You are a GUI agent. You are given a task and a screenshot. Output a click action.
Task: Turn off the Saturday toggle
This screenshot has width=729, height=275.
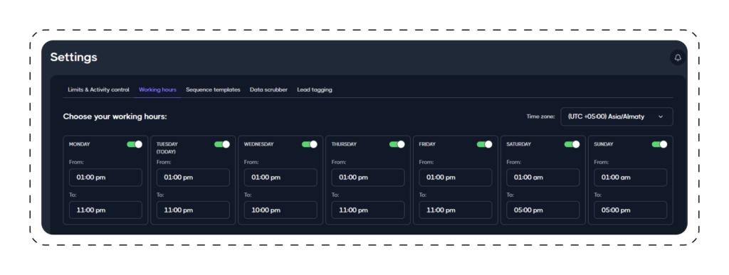572,144
